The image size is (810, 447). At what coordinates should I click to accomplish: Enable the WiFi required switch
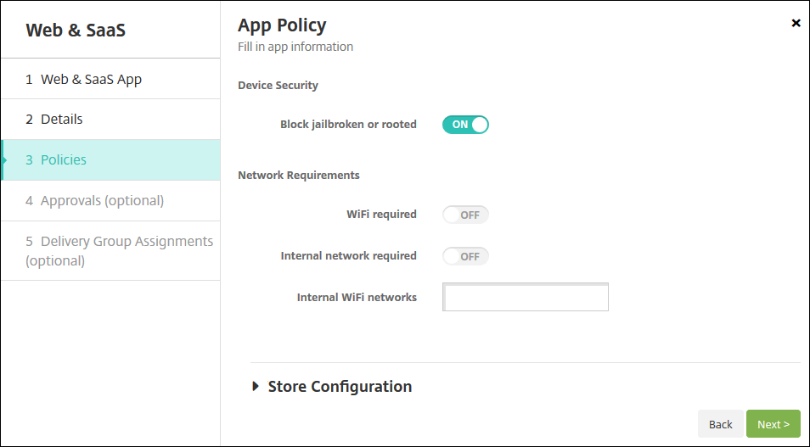click(x=465, y=215)
